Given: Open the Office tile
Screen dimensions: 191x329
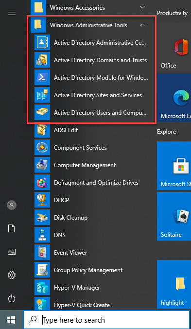Looking at the screenshot, I should tap(174, 47).
